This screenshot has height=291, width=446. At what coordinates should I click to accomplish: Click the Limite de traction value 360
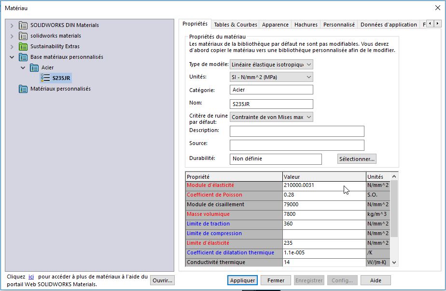coord(324,224)
